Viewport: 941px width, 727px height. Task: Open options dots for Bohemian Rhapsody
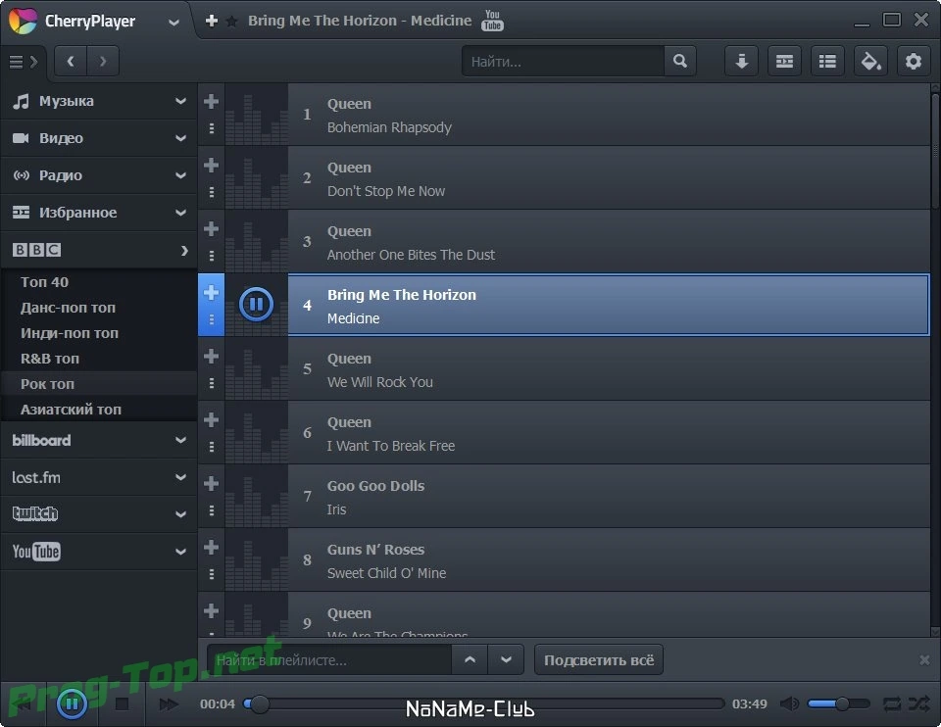(212, 128)
